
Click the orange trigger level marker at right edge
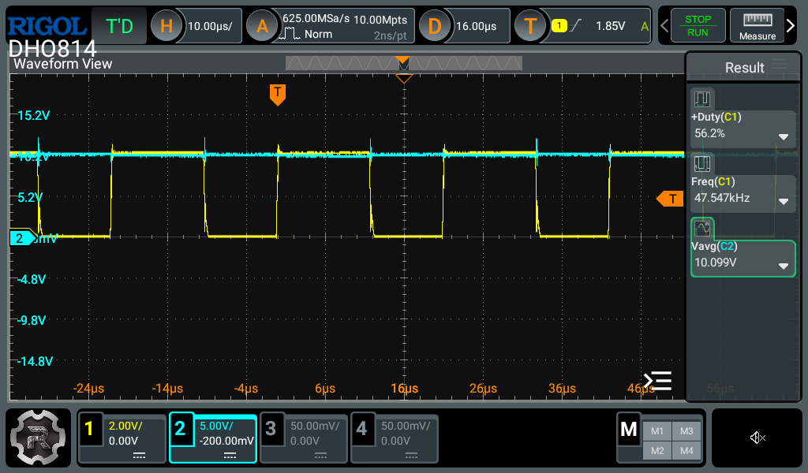point(670,199)
